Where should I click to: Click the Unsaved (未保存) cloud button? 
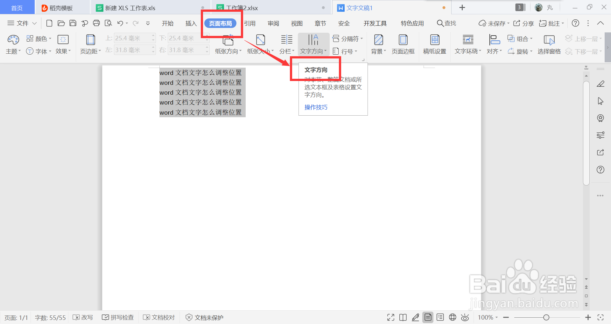click(x=494, y=23)
